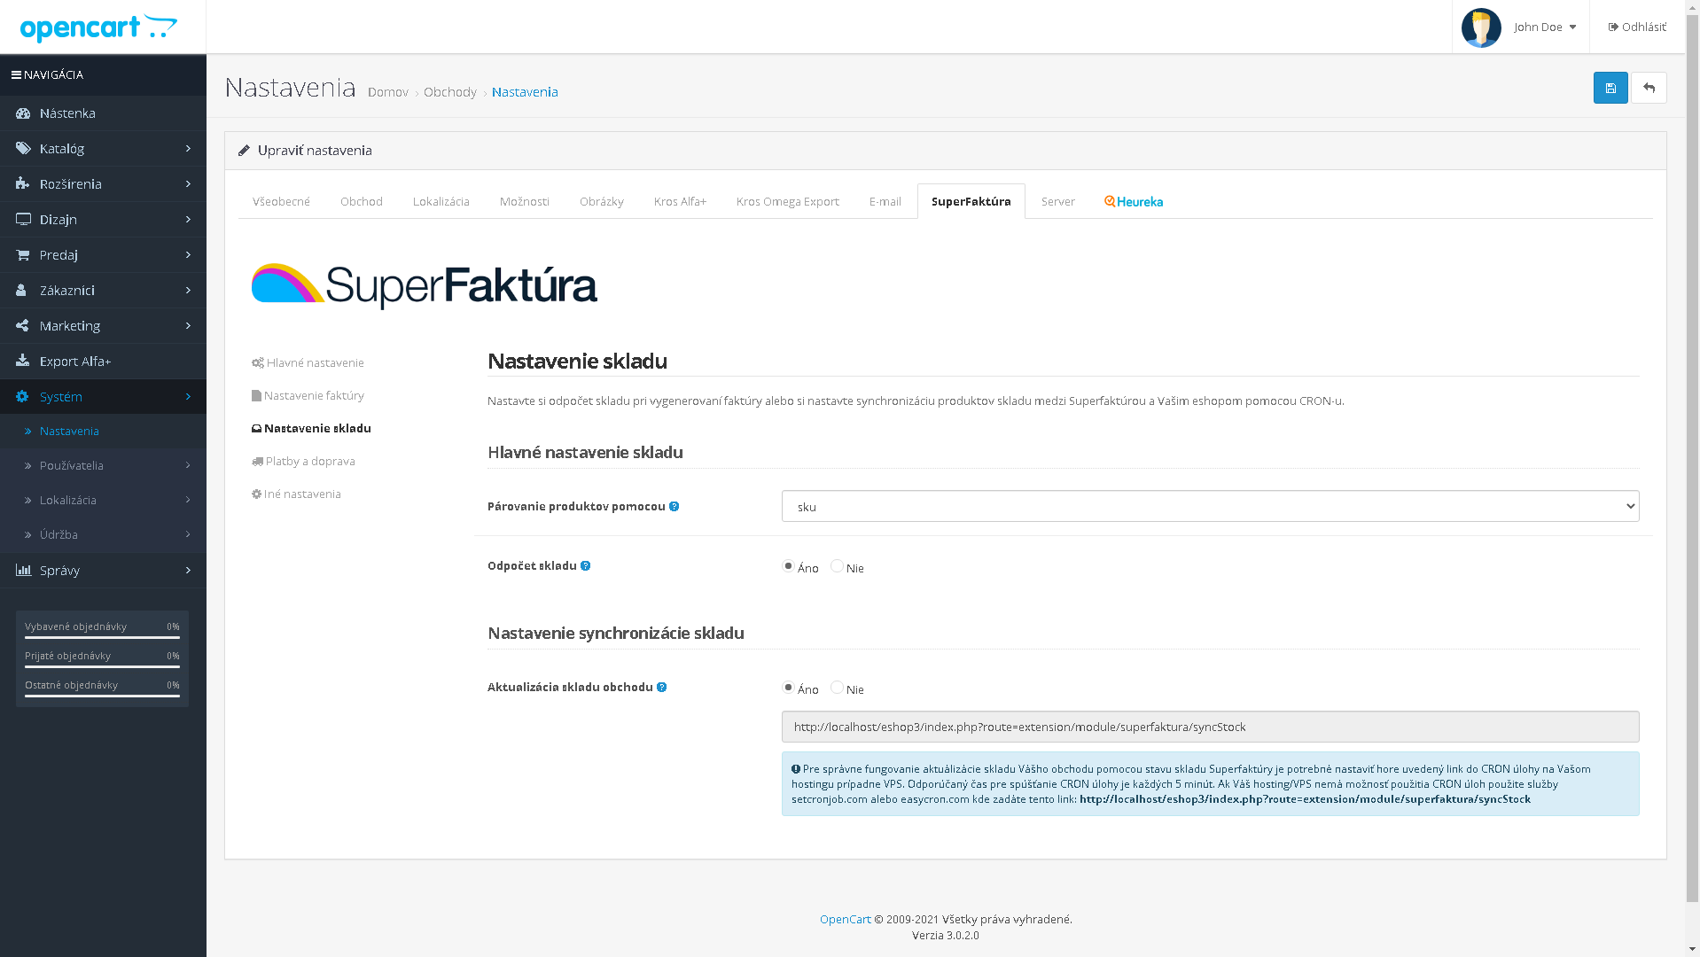1700x957 pixels.
Task: Open the John Doe user dropdown
Action: click(1544, 27)
